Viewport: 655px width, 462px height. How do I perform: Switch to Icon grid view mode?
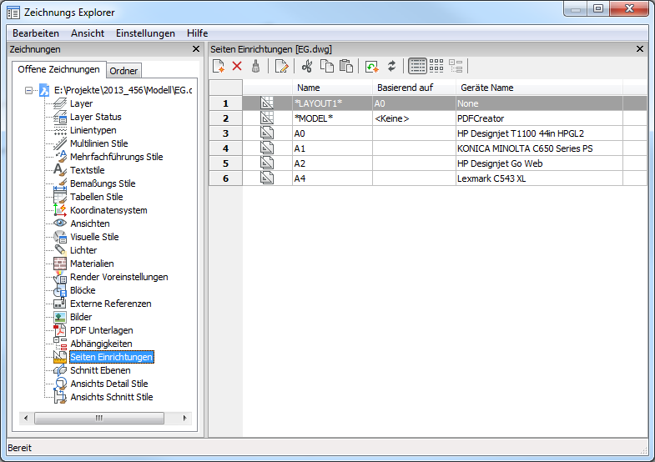[x=436, y=66]
